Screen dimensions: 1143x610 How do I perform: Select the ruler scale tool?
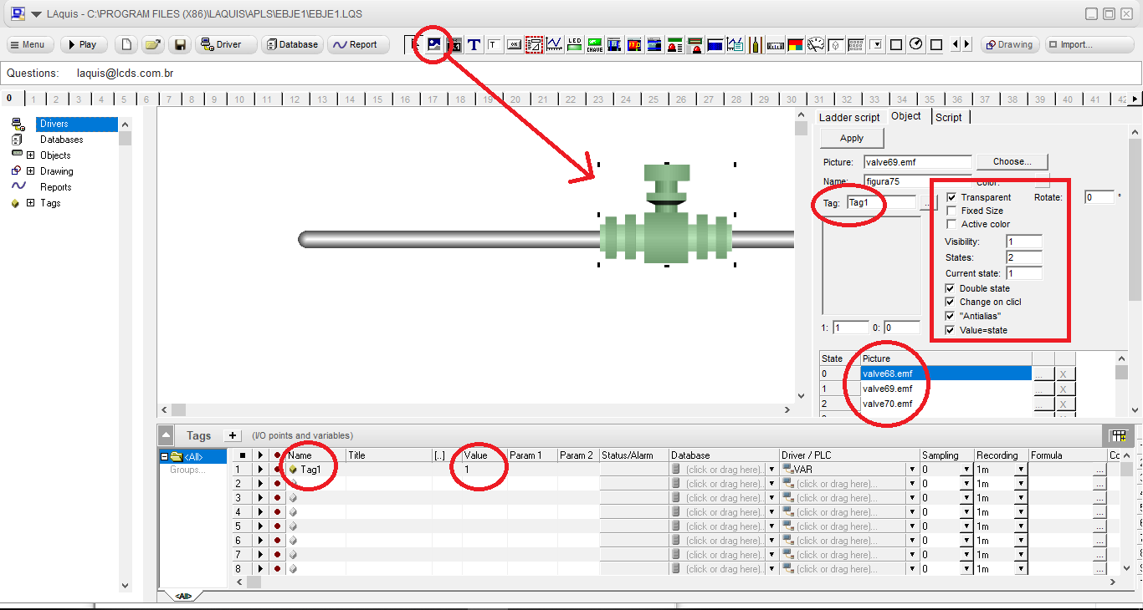[x=776, y=44]
